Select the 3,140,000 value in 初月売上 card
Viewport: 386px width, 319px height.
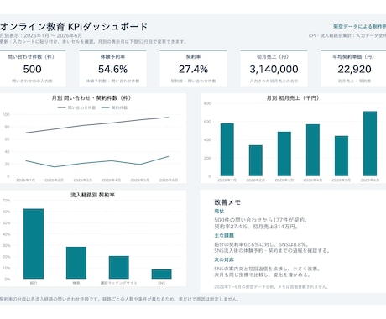274,69
